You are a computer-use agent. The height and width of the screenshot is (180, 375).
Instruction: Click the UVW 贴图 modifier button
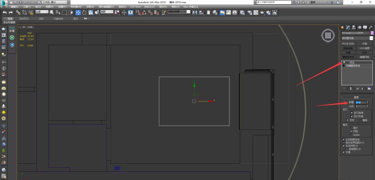pos(364,48)
